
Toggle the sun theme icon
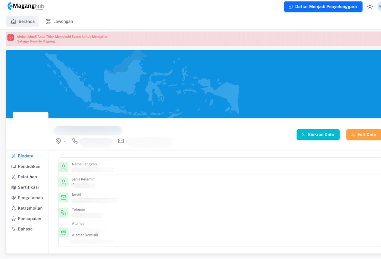point(370,7)
